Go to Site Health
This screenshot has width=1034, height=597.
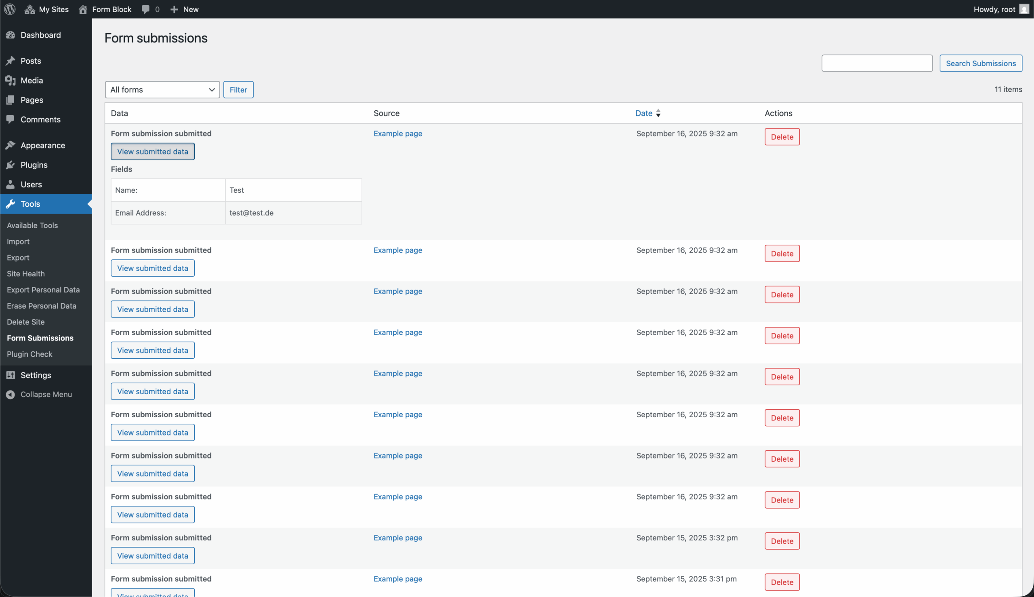point(26,273)
